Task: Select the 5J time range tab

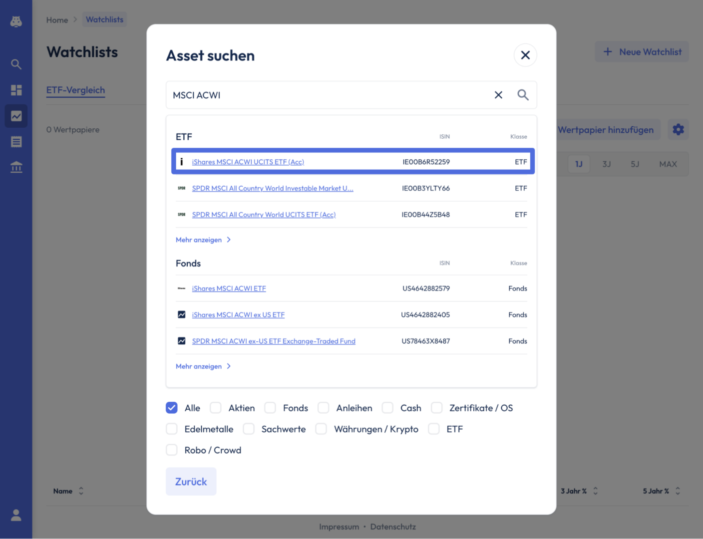Action: point(635,164)
